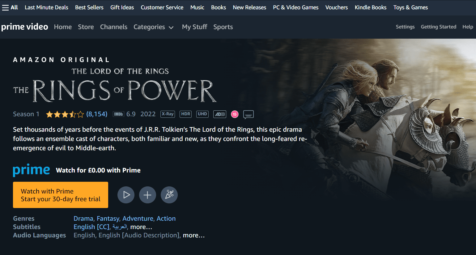Expand more subtitles options
476x255 pixels.
141,227
